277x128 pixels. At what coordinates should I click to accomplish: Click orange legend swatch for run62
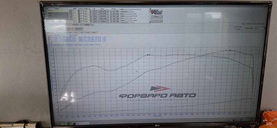coord(49,37)
